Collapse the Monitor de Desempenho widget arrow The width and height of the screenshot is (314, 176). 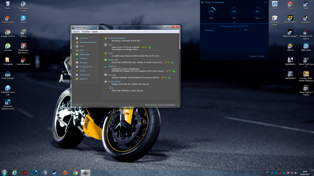[265, 2]
